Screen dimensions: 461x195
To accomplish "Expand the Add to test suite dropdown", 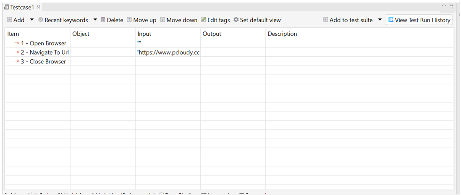I will coord(380,20).
